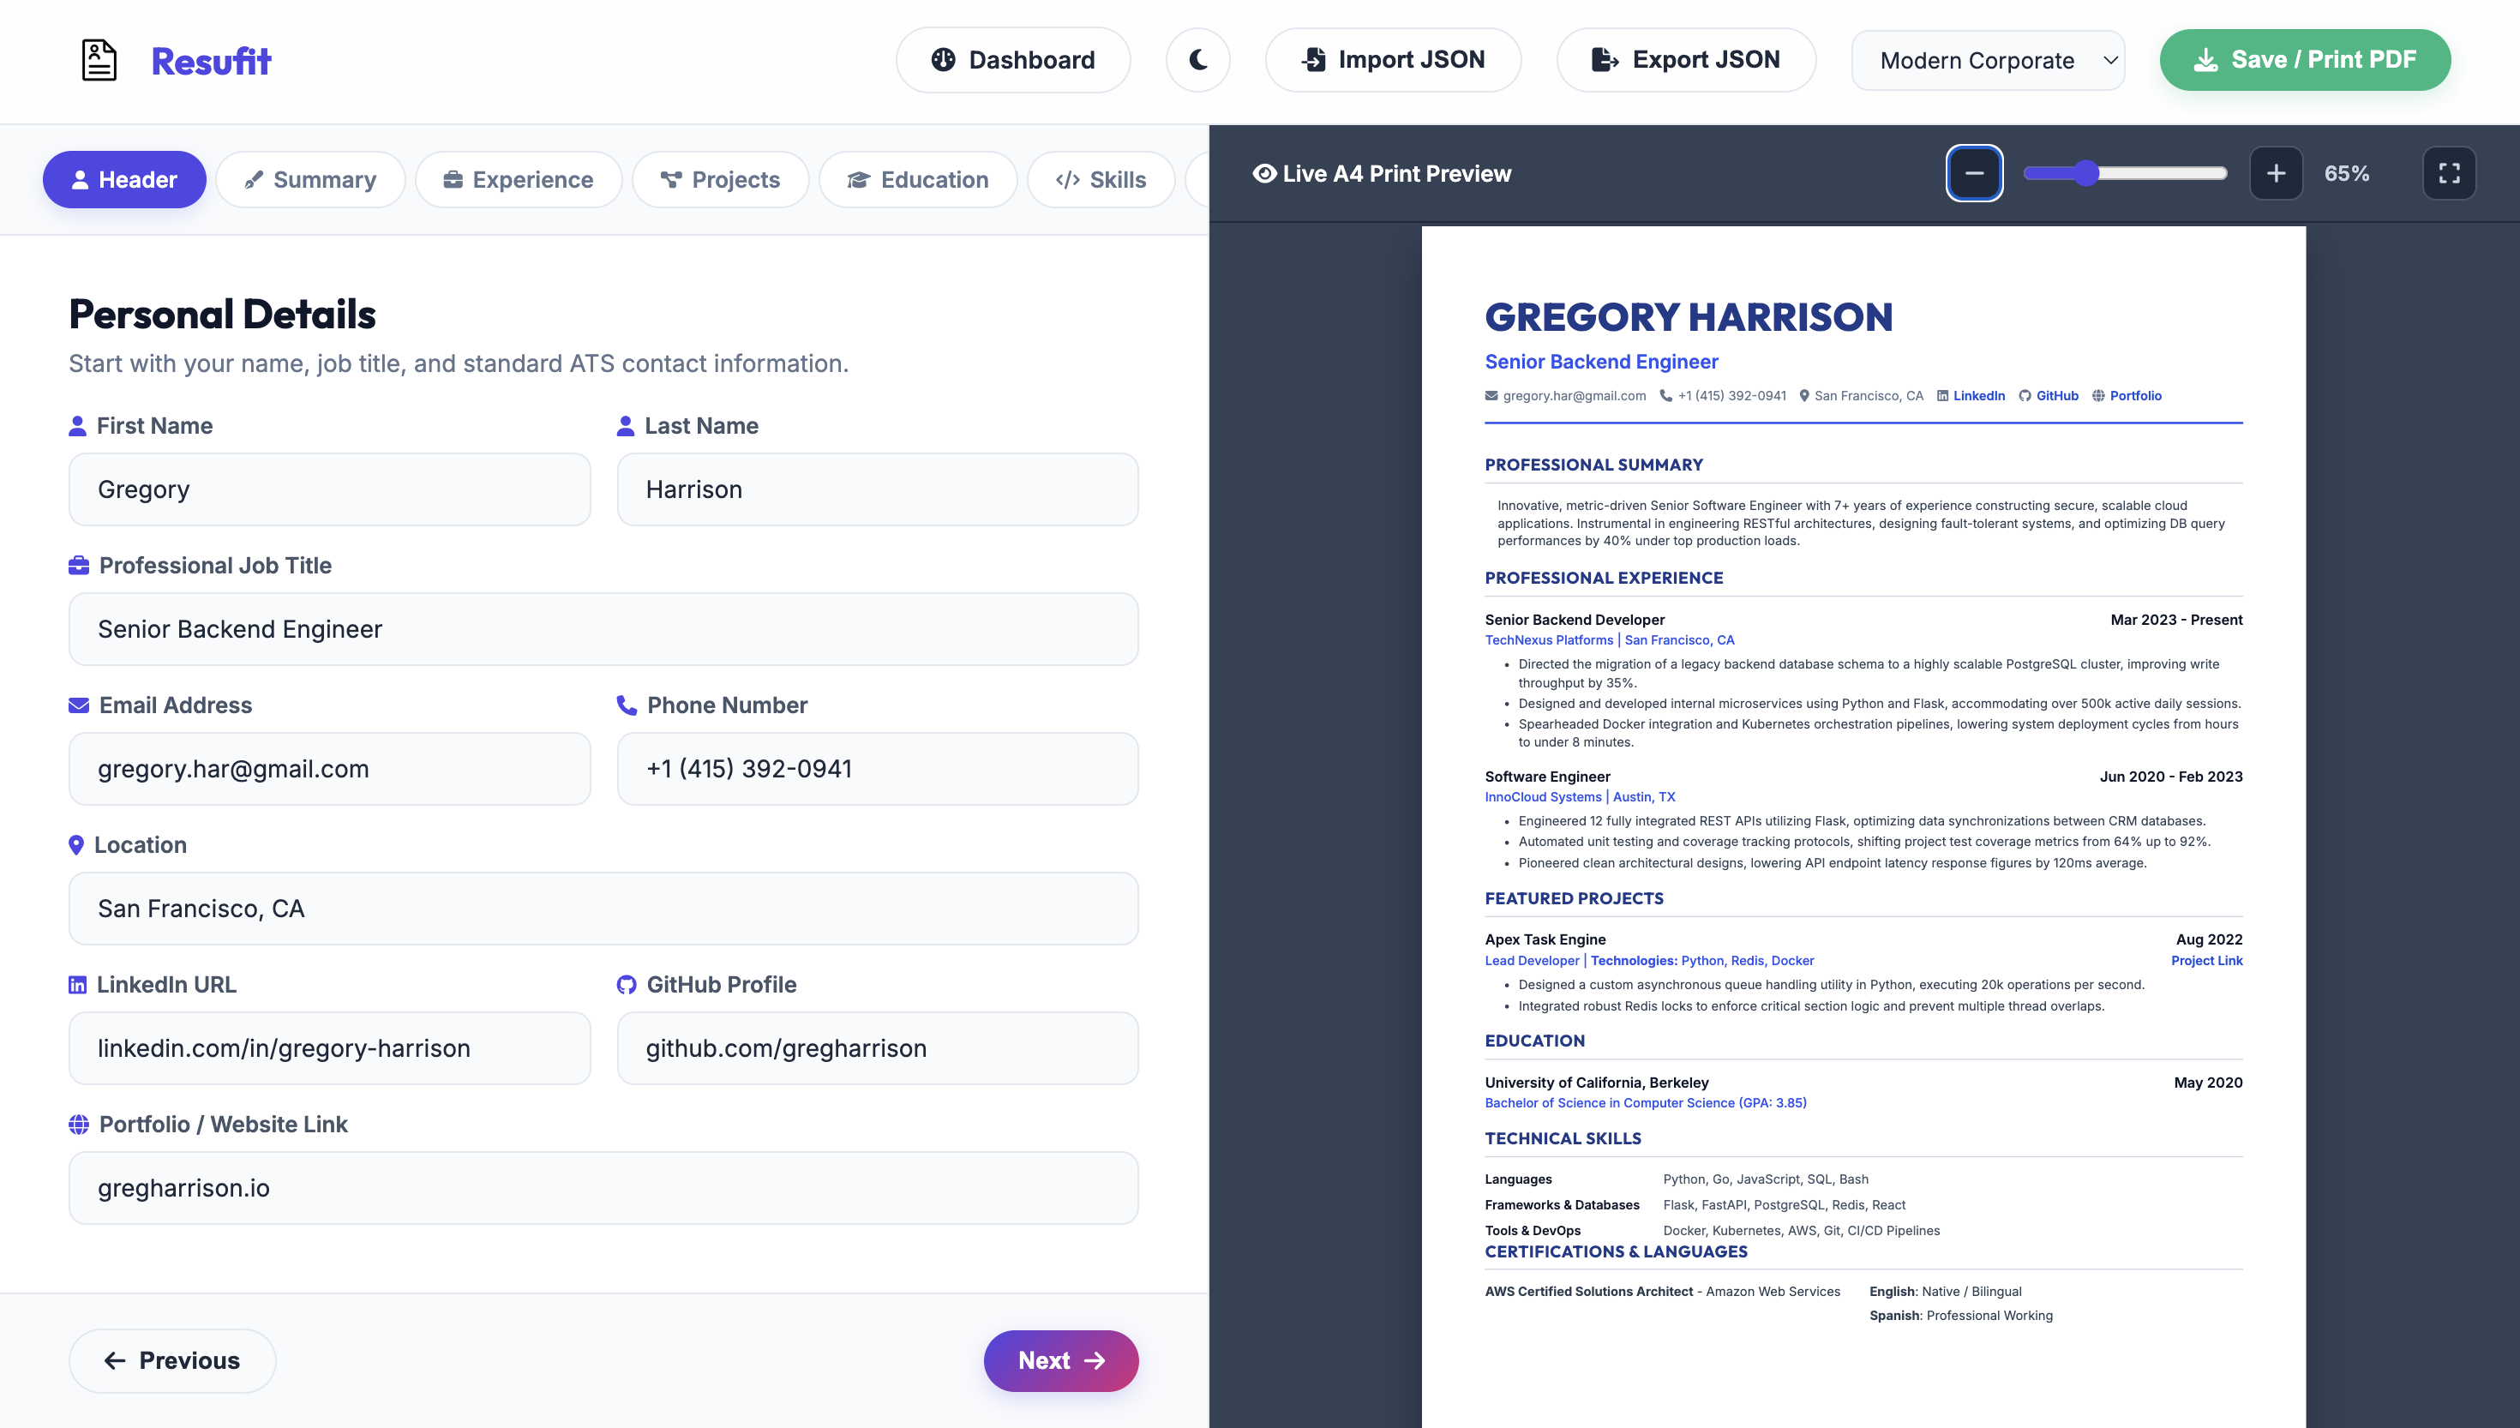Click the pen icon on Summary tab

click(254, 179)
